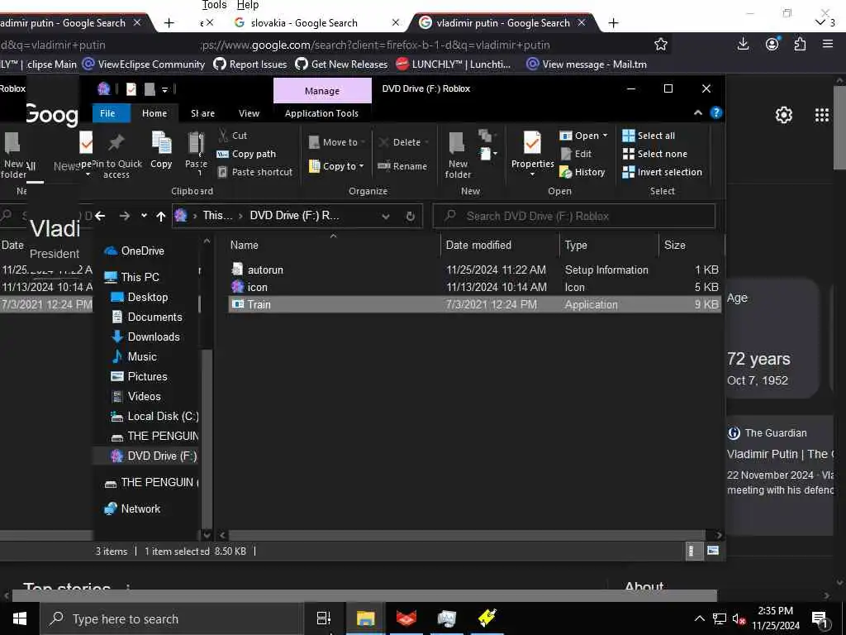Expand the Open button dropdown arrow
Image resolution: width=846 pixels, height=635 pixels.
[605, 136]
